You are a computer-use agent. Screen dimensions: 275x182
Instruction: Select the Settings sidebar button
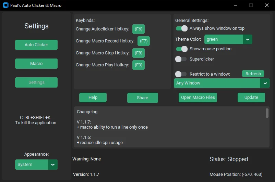tap(36, 82)
